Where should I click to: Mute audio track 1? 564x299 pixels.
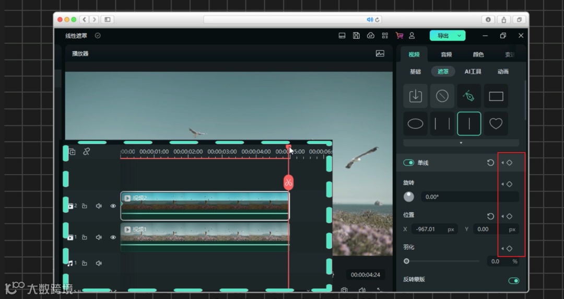tap(99, 263)
